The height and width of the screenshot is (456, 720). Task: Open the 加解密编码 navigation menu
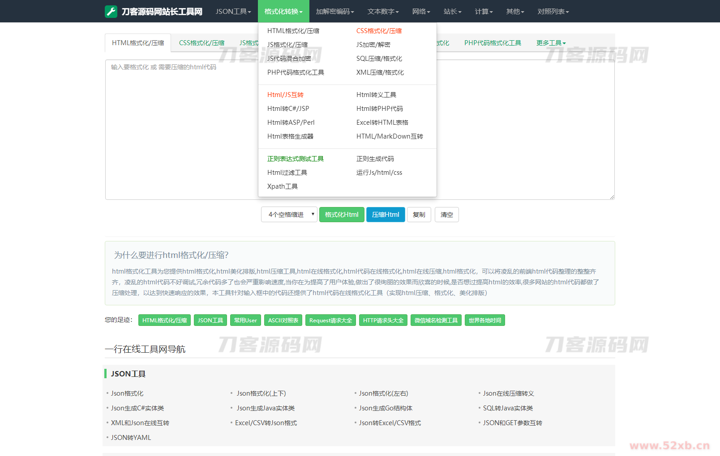pos(335,11)
